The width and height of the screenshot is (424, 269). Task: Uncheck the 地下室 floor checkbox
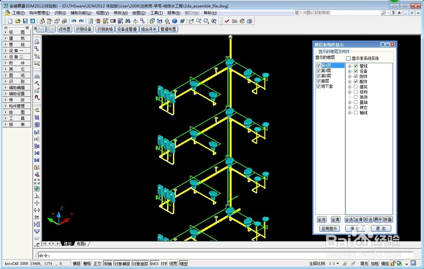[x=318, y=86]
